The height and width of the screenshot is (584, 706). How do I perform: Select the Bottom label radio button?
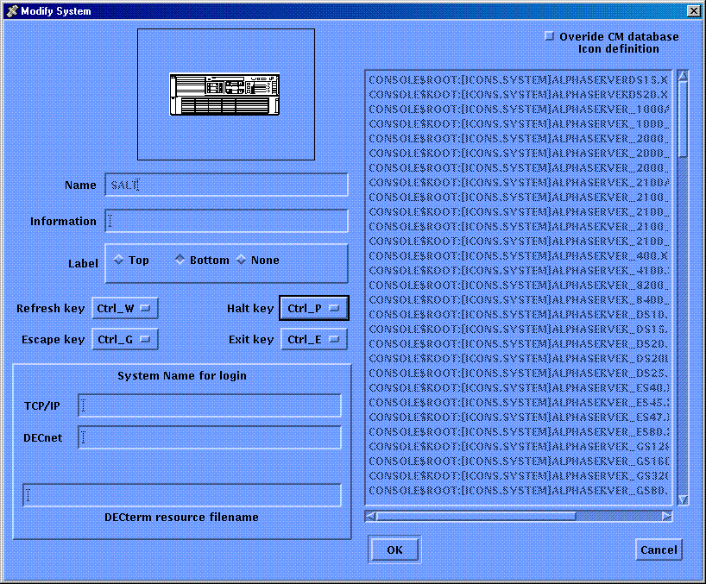180,260
